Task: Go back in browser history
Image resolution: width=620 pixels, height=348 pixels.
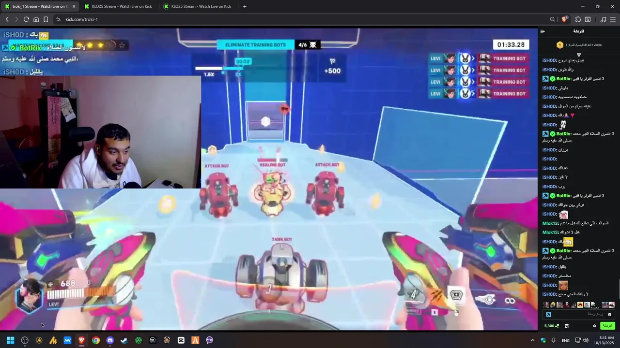Action: pos(7,19)
